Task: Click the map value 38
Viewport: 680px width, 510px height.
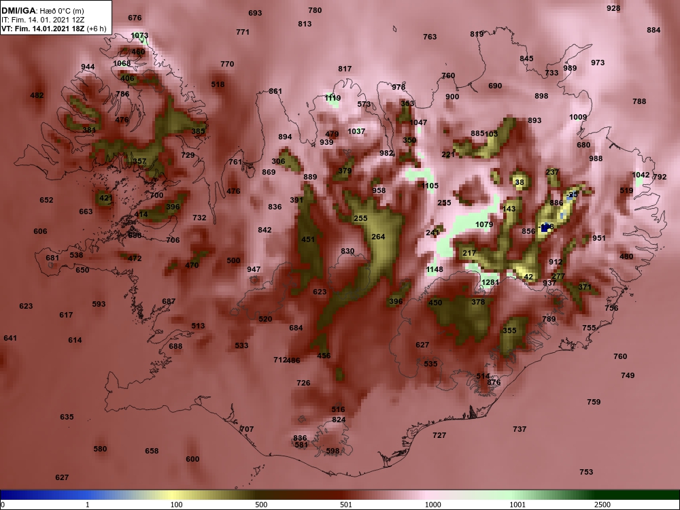Action: pos(520,182)
